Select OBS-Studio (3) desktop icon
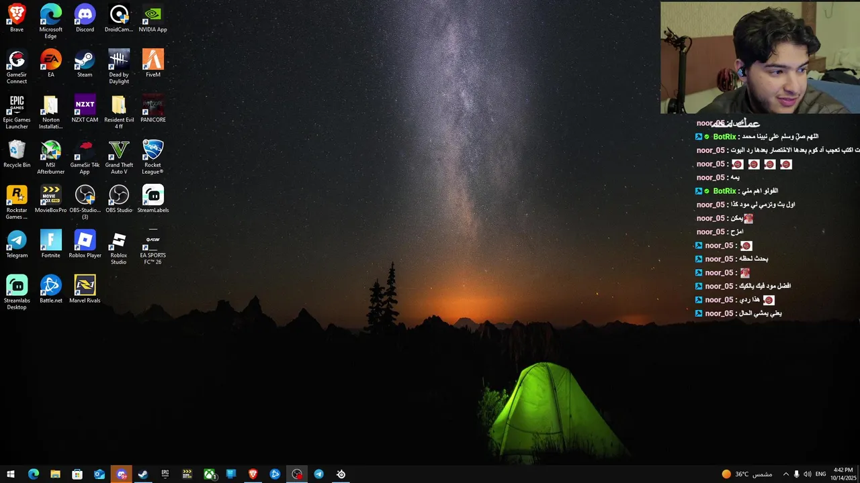The image size is (860, 483). (85, 202)
